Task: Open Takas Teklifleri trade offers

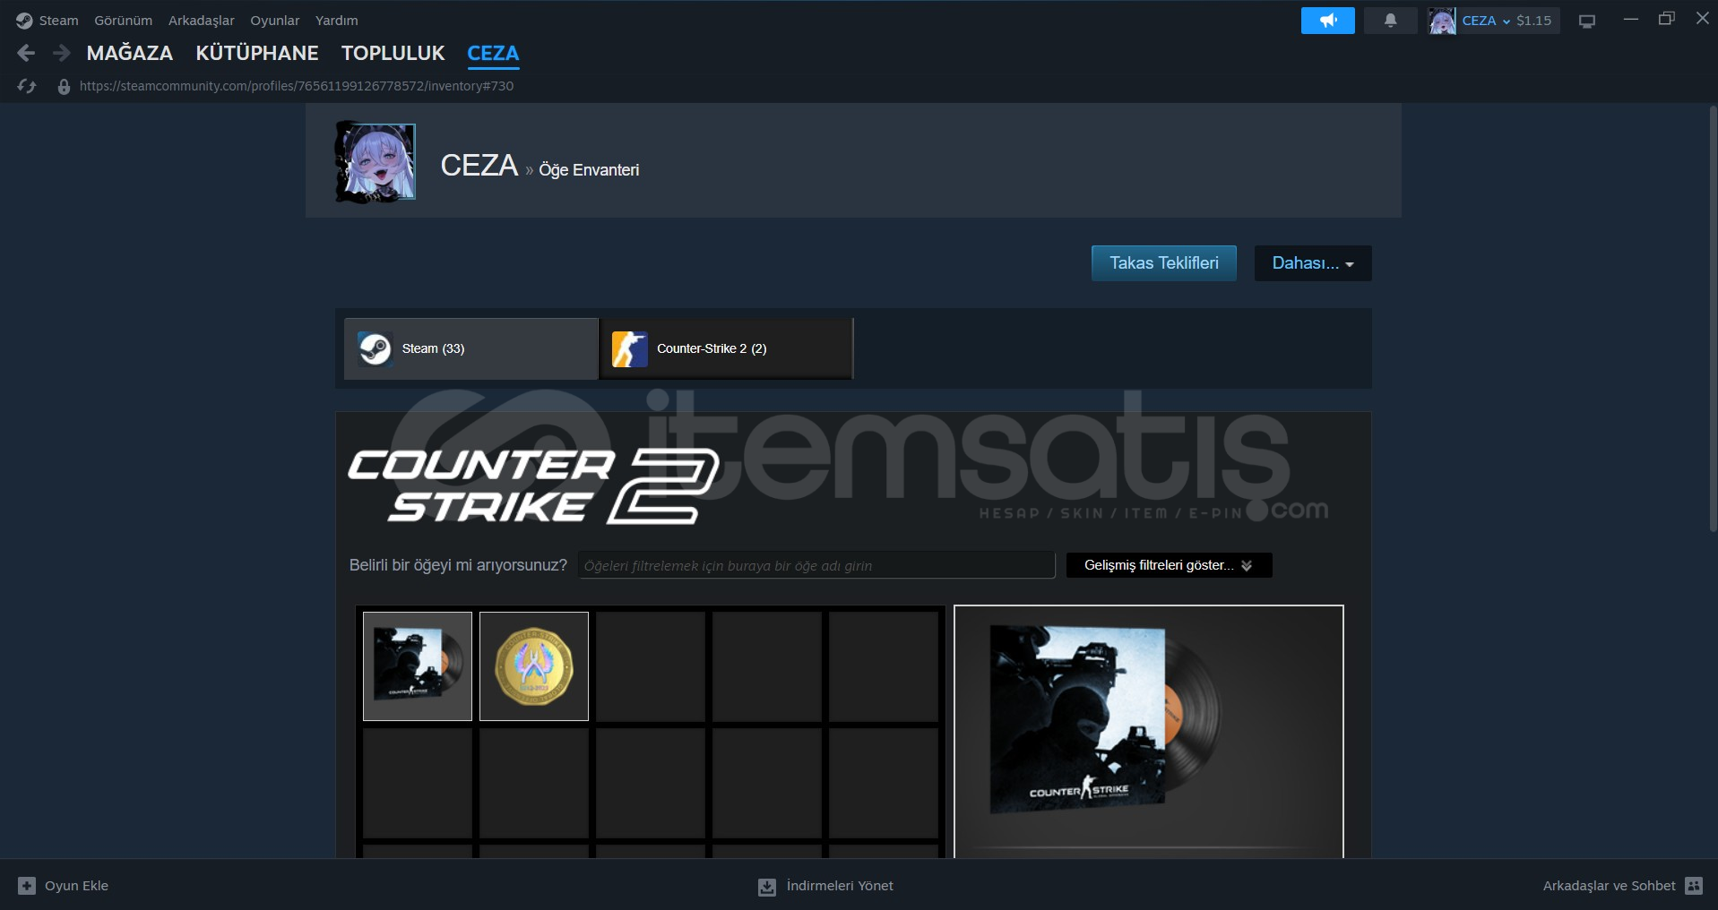Action: coord(1164,263)
